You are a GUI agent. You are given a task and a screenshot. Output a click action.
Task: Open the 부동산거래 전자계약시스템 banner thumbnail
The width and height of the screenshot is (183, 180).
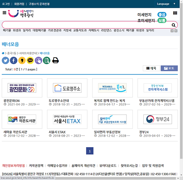tap(158, 88)
